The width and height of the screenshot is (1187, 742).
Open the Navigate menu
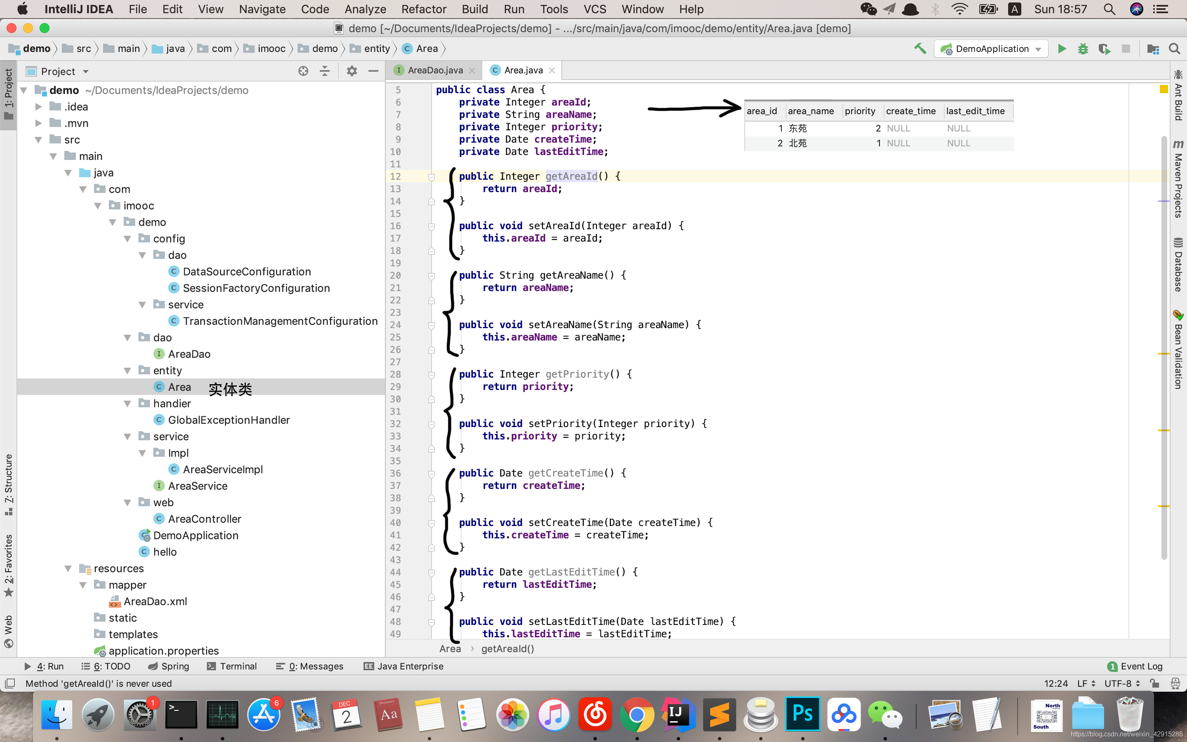(x=262, y=9)
